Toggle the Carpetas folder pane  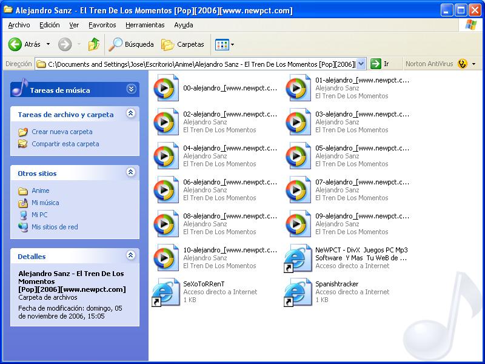(x=182, y=44)
